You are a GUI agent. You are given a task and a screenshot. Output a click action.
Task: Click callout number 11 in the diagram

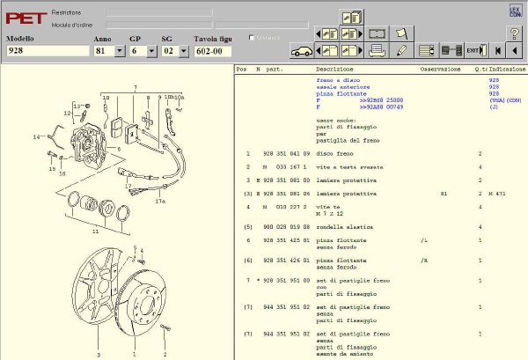95,231
